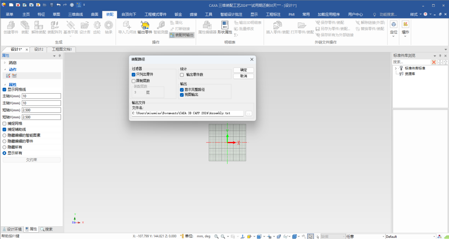Uncheck the 只列出零件 checkbox
This screenshot has height=239, width=449.
(134, 75)
